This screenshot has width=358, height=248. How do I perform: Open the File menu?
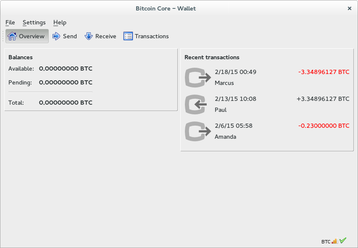(10, 22)
